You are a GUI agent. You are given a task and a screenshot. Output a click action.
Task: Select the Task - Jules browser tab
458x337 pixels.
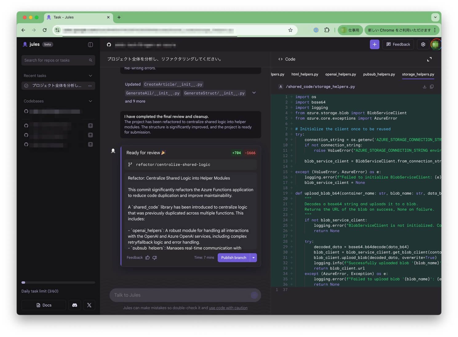point(78,17)
